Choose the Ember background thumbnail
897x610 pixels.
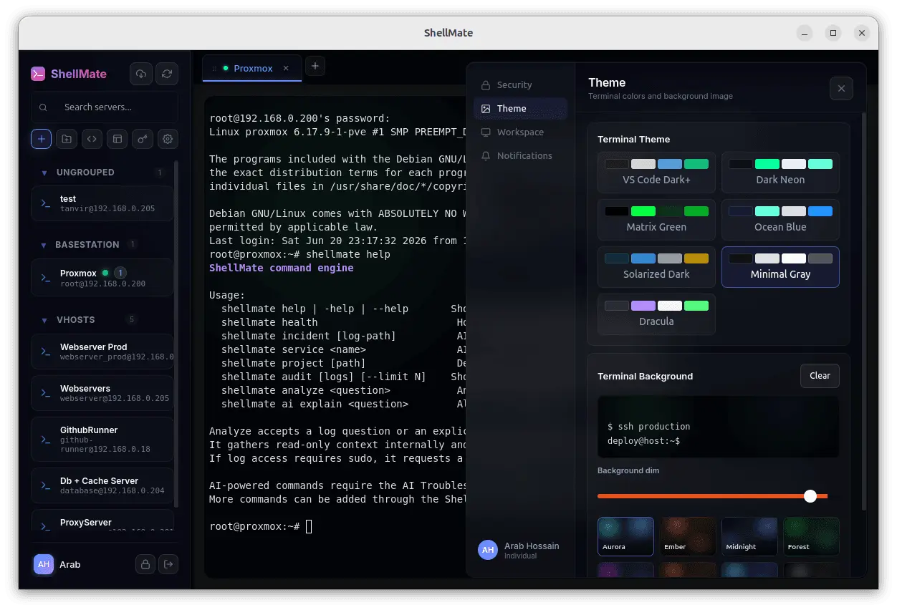688,536
